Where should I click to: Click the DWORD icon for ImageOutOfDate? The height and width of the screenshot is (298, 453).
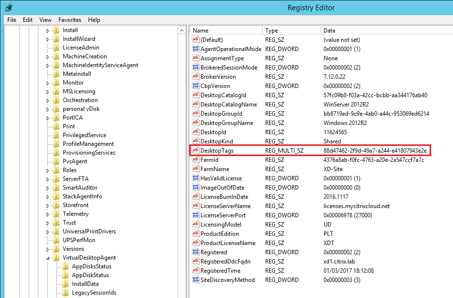tap(196, 188)
